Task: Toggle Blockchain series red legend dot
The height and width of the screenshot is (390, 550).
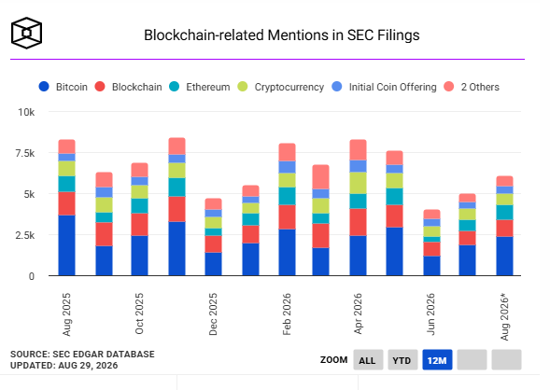Action: (100, 87)
